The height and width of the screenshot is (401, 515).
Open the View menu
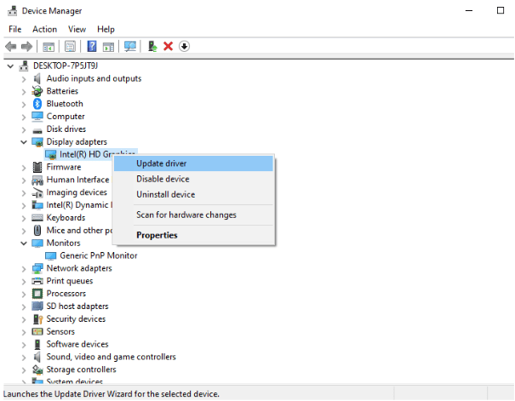coord(77,29)
